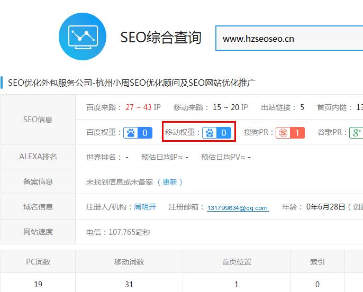
Task: Click the Google icon beside 谷歌PR
Action: (x=357, y=132)
